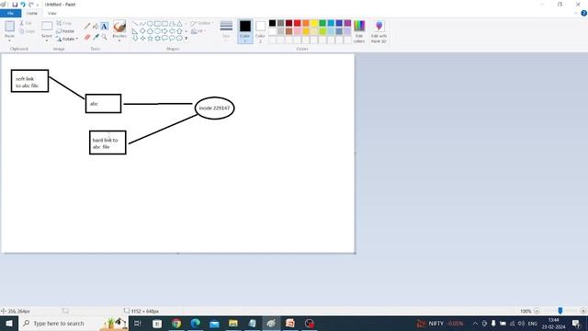Open the Brushes tool
This screenshot has height=331, width=588.
pos(119,30)
